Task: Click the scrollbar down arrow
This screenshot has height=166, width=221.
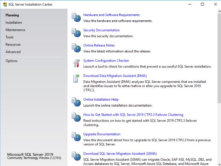Action: (x=219, y=164)
